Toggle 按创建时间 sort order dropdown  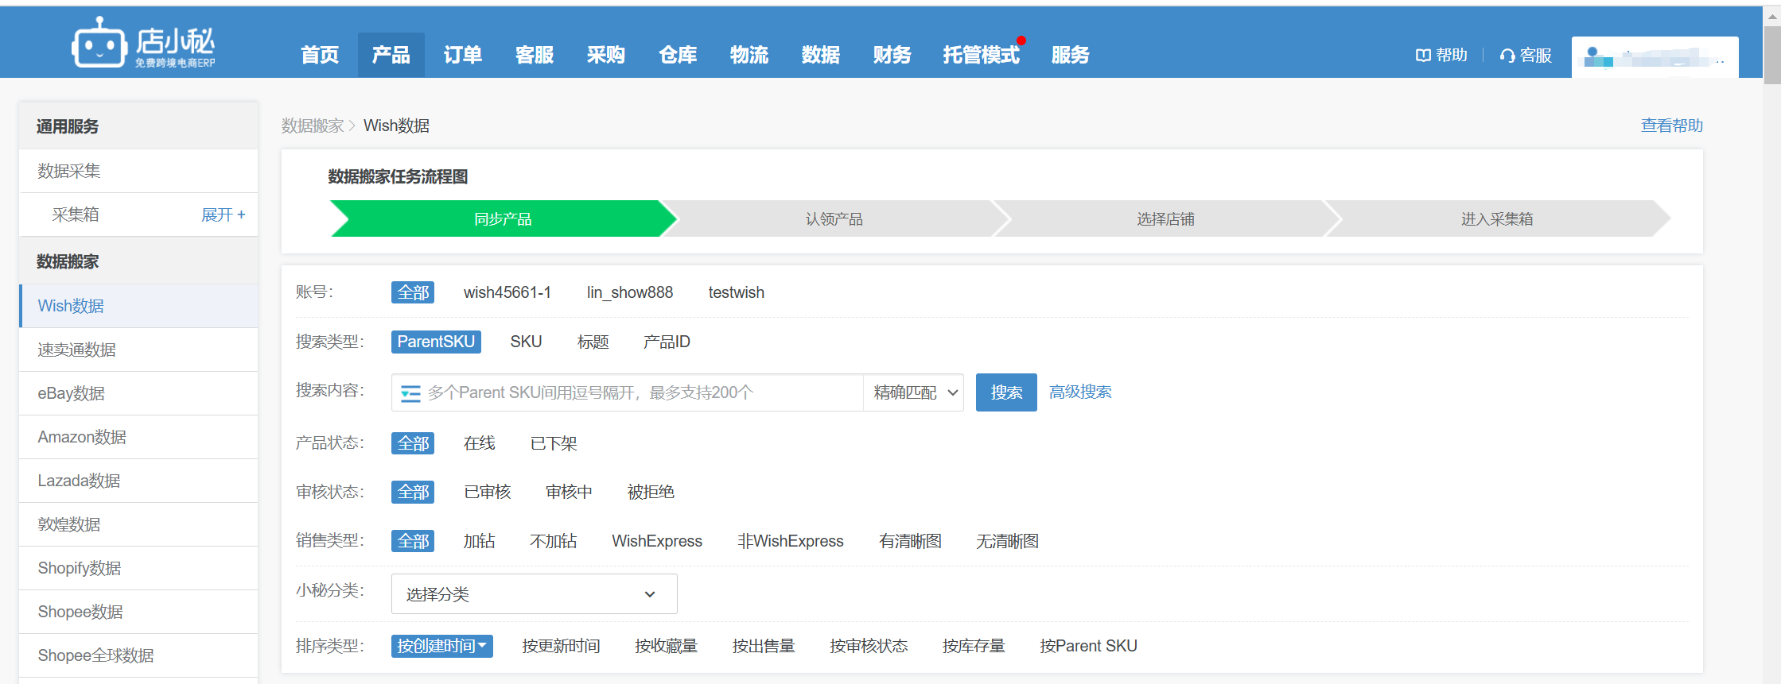(x=442, y=646)
